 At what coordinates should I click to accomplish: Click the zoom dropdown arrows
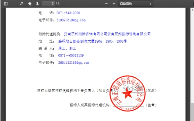[150, 4]
